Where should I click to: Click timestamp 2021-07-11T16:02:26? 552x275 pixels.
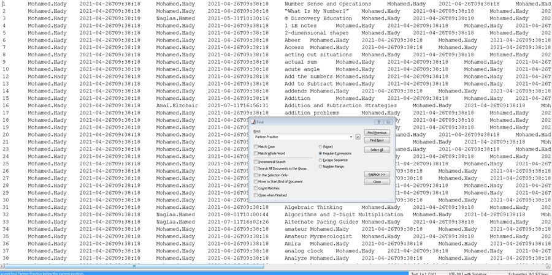pos(238,222)
